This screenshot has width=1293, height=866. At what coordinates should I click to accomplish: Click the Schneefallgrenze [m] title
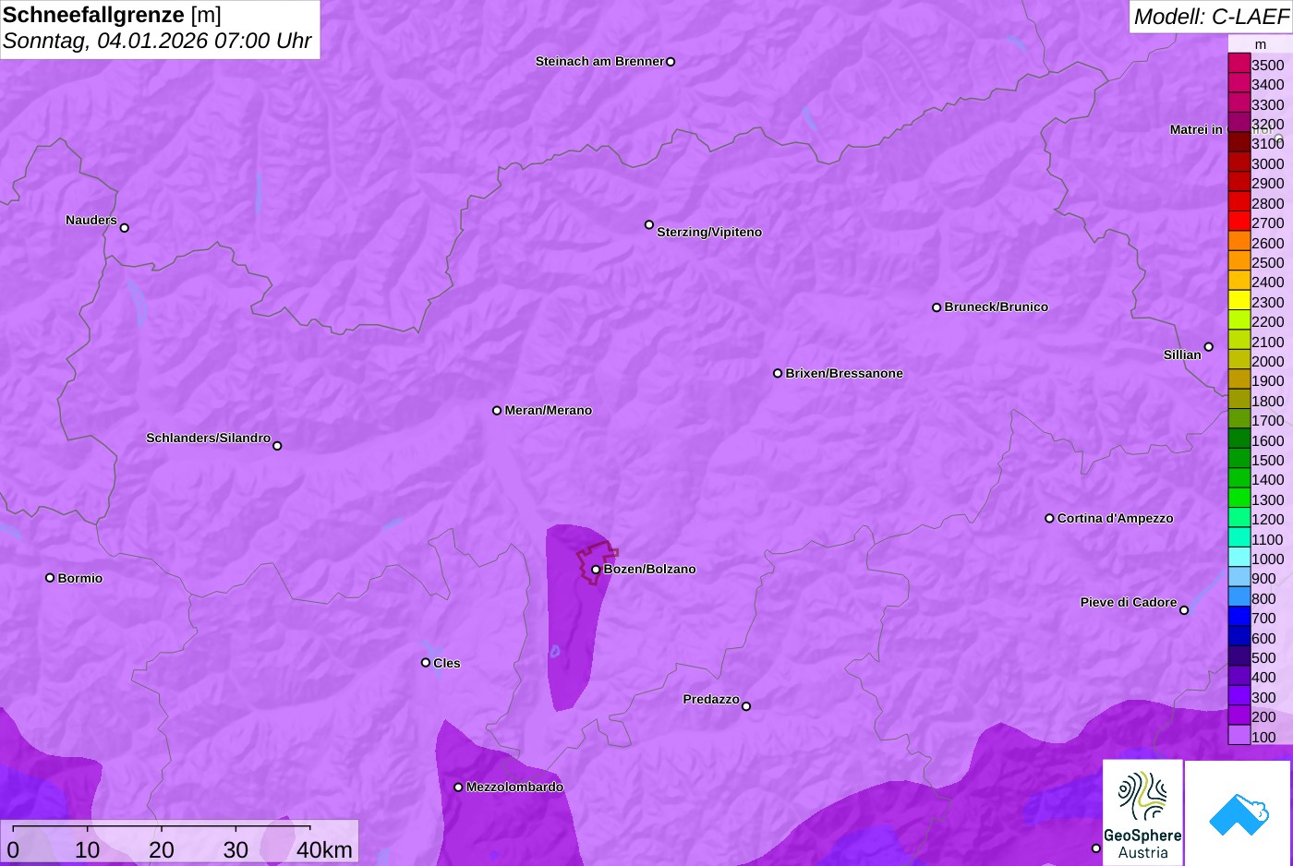pyautogui.click(x=112, y=15)
